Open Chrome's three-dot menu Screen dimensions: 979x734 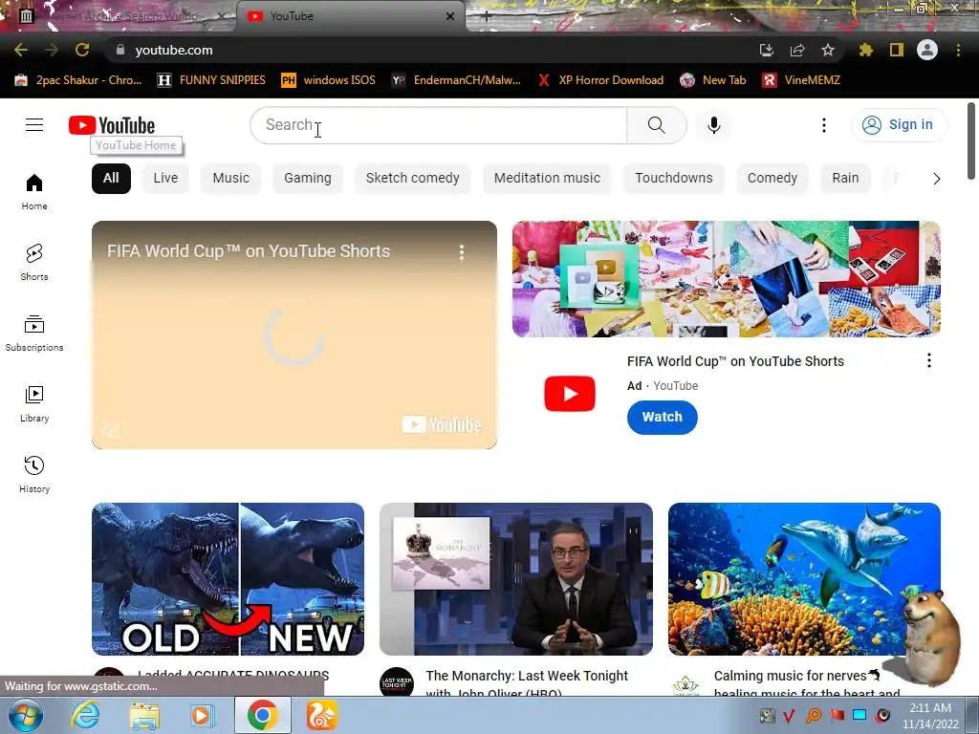[x=958, y=50]
